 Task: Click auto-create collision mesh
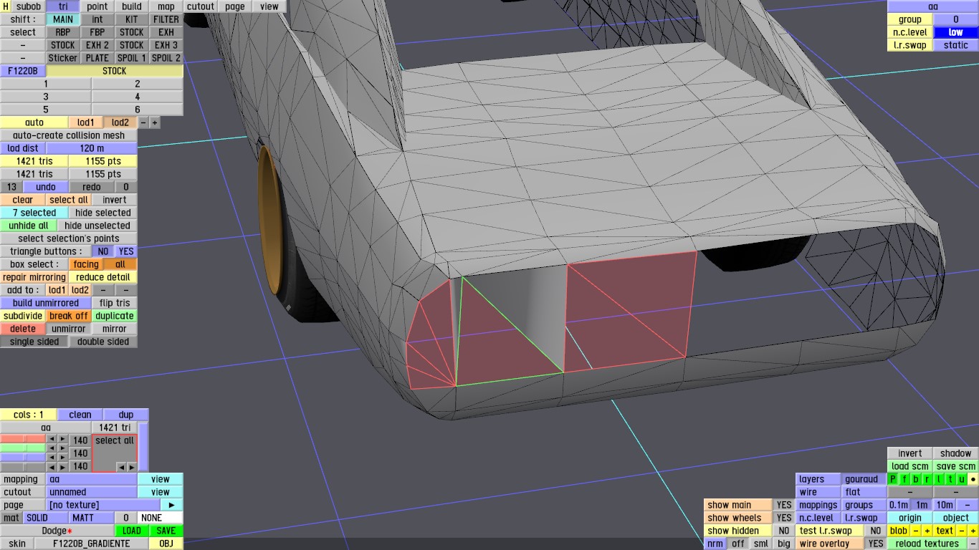pos(69,135)
